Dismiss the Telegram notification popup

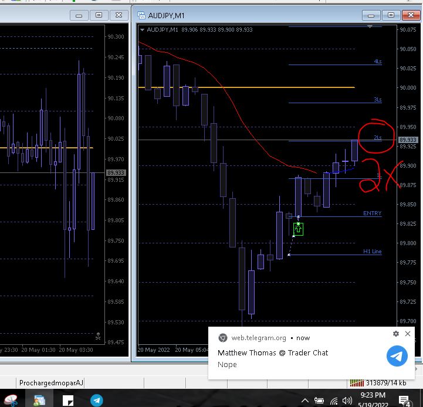click(x=408, y=334)
